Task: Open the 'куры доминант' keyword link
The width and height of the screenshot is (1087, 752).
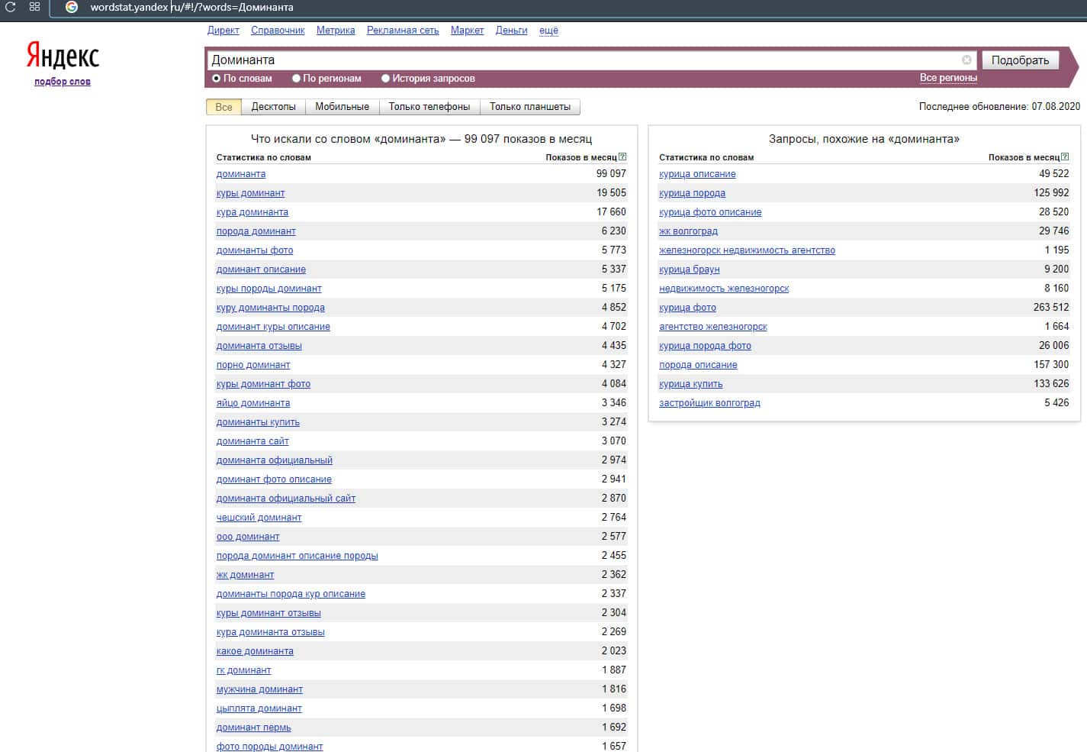Action: [x=250, y=193]
